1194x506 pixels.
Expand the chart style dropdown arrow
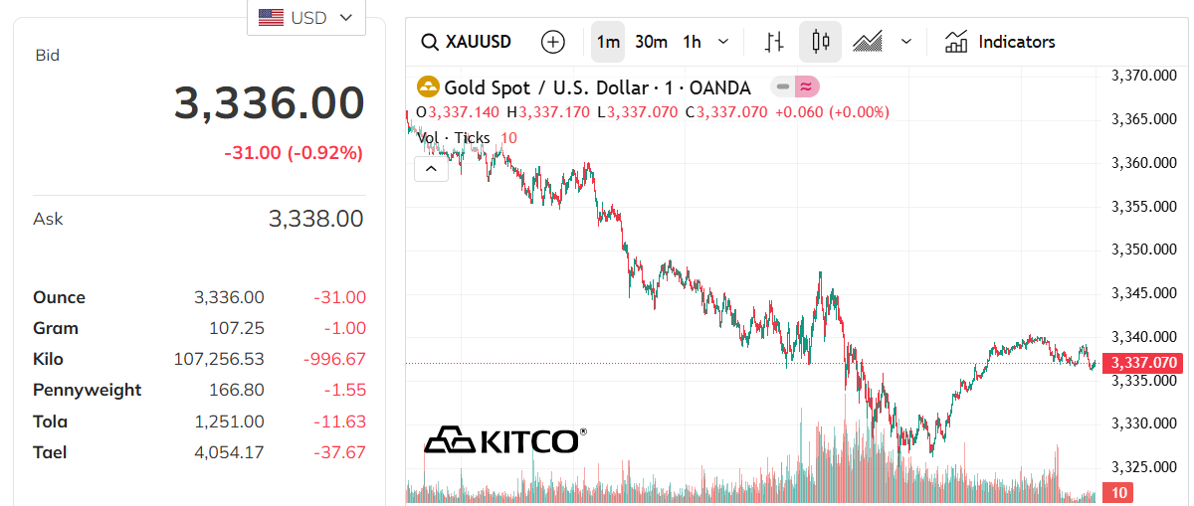click(x=905, y=42)
